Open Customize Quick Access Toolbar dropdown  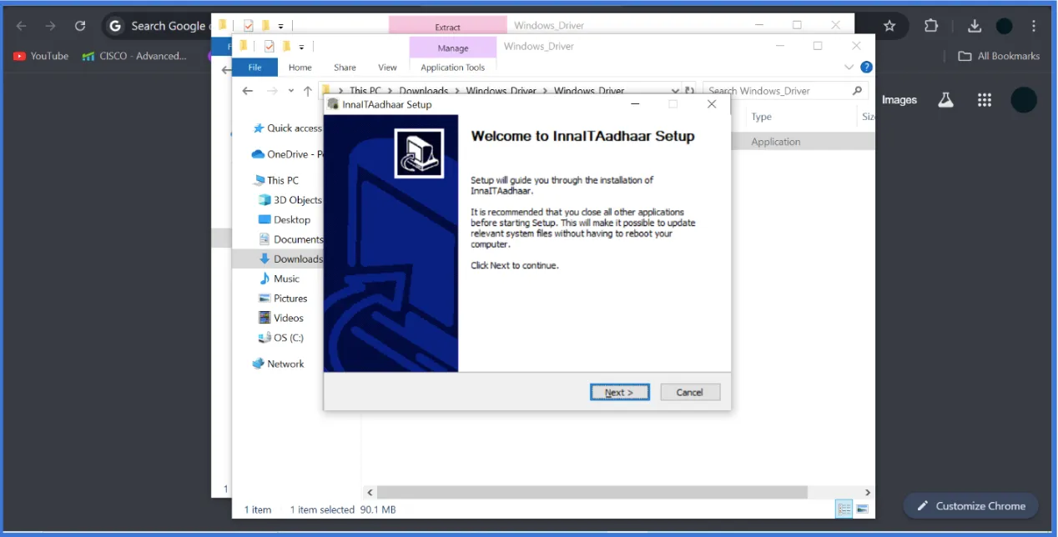301,47
